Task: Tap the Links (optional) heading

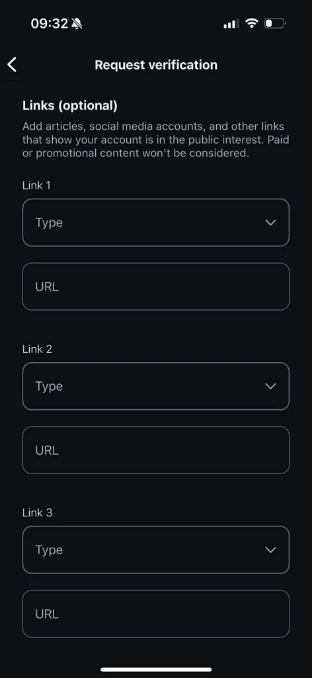Action: tap(70, 105)
